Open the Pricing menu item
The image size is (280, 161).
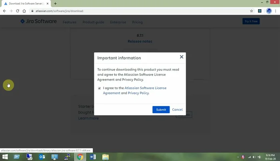(x=137, y=22)
